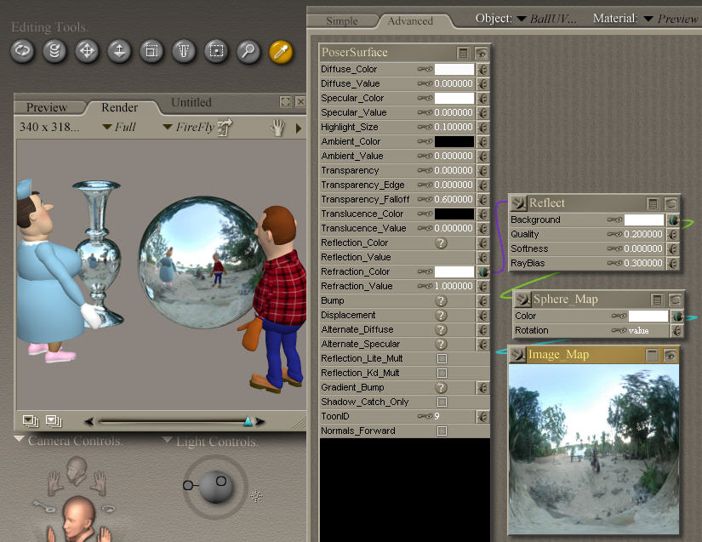702x542 pixels.
Task: Click the Ambient_Color black swatch
Action: pos(454,141)
